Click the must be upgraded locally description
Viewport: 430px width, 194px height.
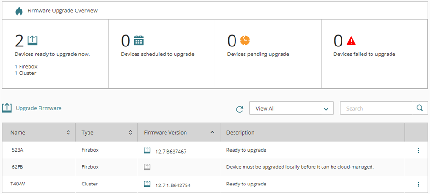[x=300, y=167]
